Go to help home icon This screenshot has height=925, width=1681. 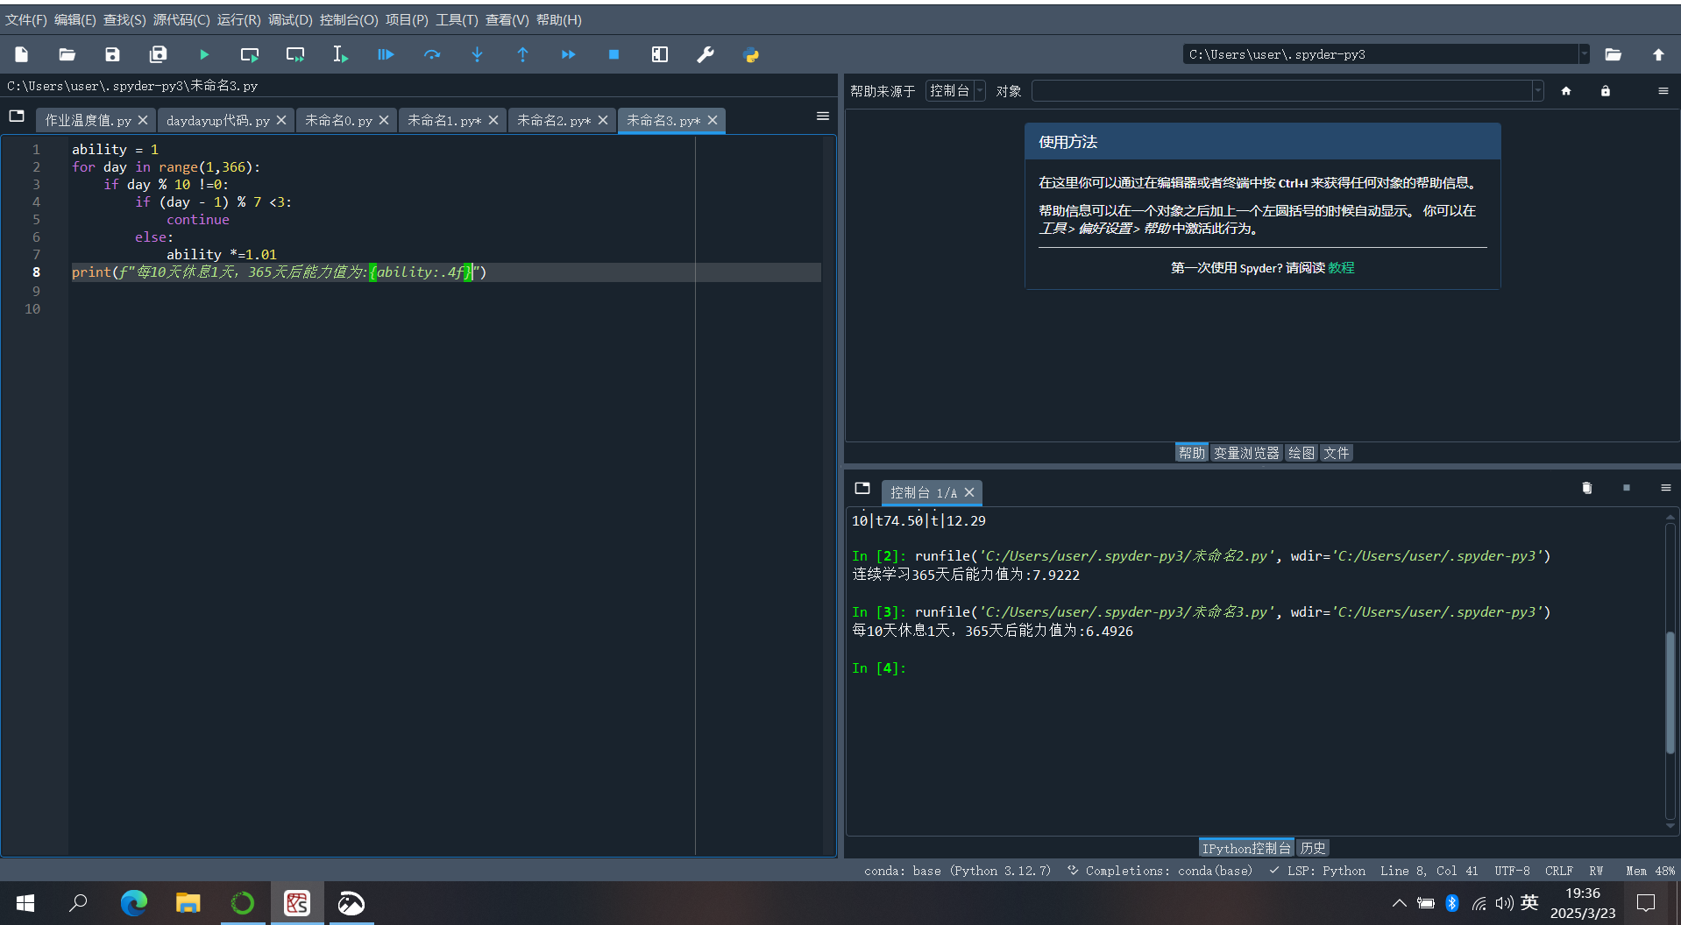(1566, 91)
